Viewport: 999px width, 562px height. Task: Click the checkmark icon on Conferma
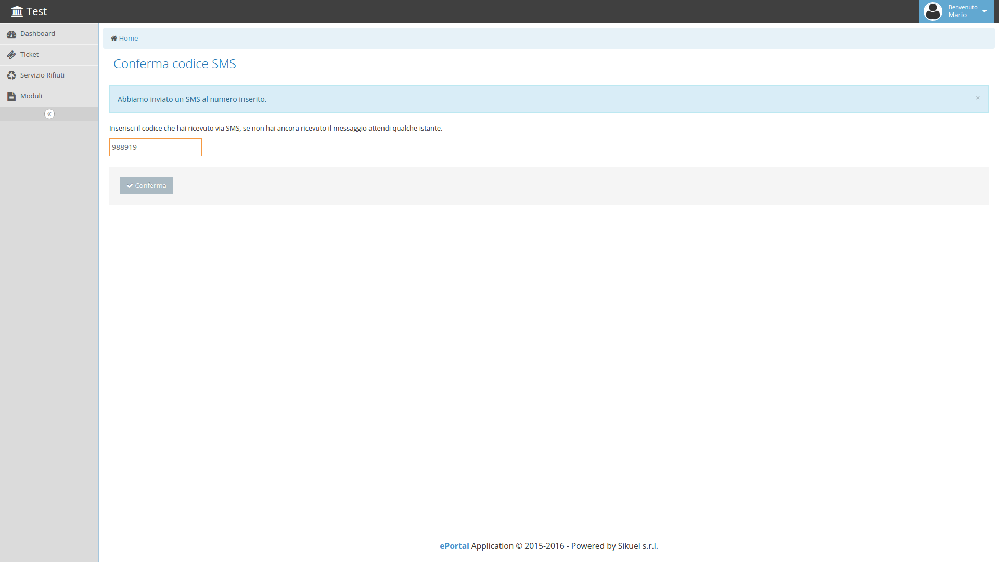[x=130, y=186]
